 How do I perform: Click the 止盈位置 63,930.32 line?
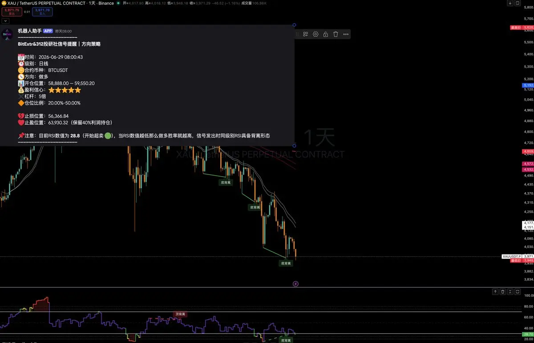65,122
